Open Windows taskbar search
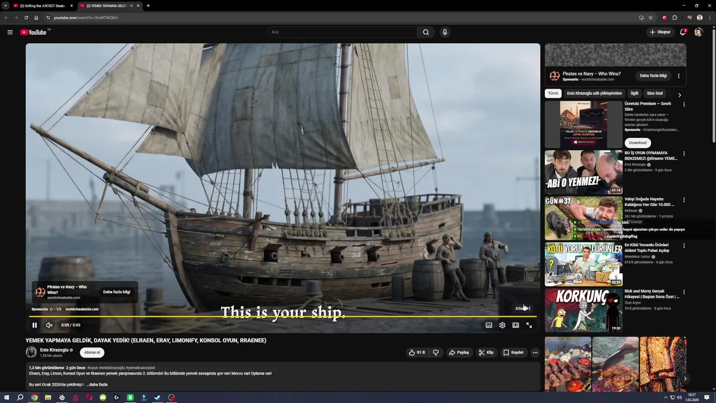716x403 pixels. pyautogui.click(x=20, y=397)
